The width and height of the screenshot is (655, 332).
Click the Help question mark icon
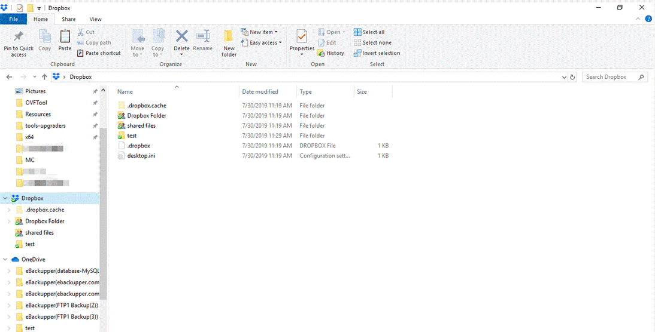click(649, 19)
